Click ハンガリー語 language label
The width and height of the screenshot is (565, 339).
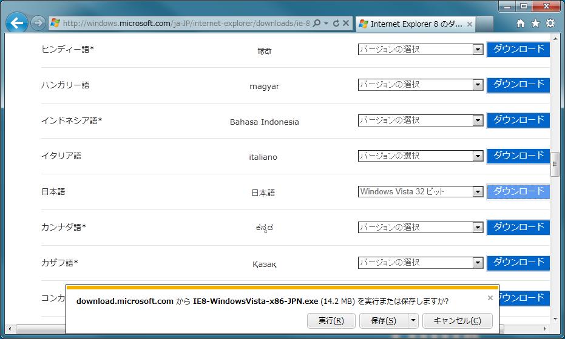[x=65, y=85]
